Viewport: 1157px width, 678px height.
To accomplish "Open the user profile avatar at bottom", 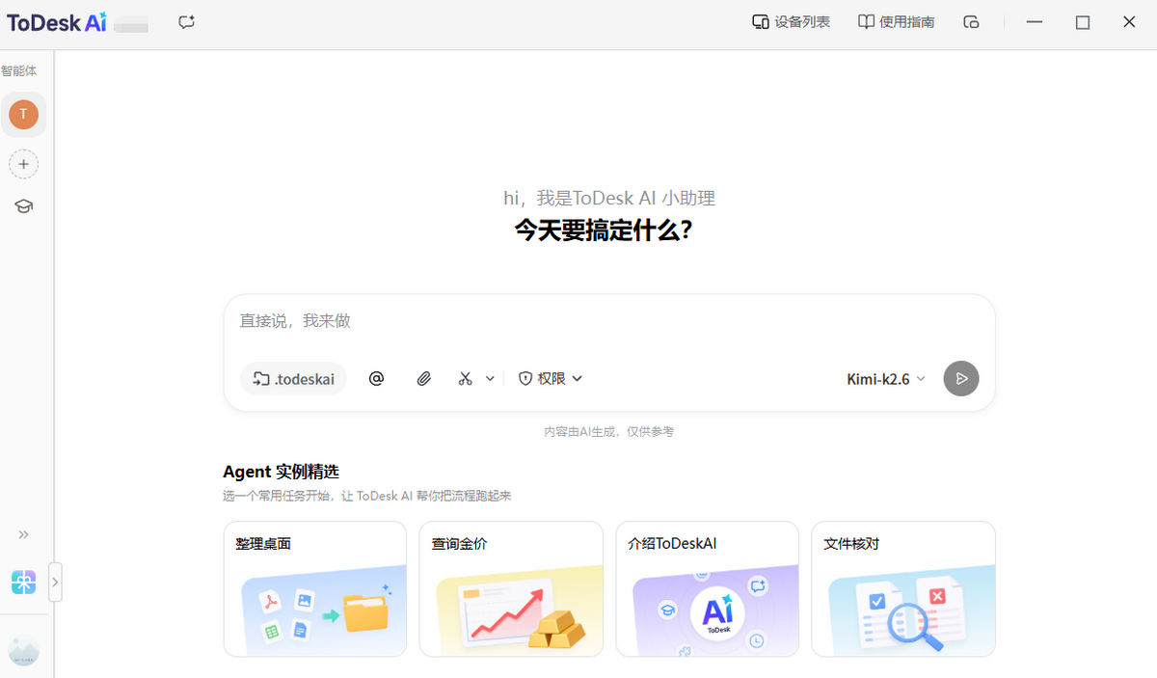I will click(23, 651).
